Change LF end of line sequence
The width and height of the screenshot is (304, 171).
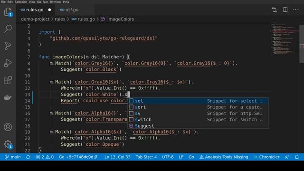[181, 157]
